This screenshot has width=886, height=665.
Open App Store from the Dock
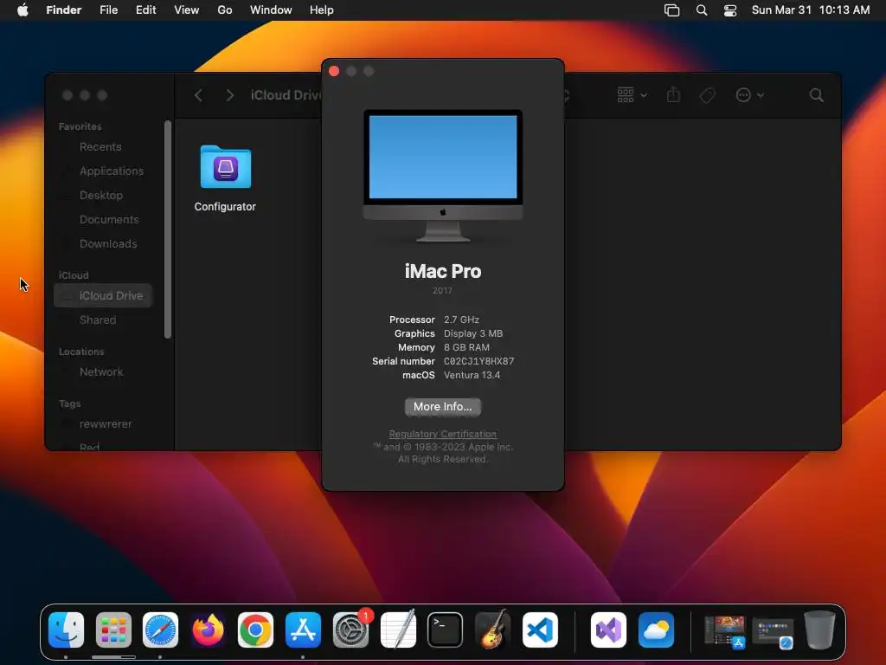(303, 629)
